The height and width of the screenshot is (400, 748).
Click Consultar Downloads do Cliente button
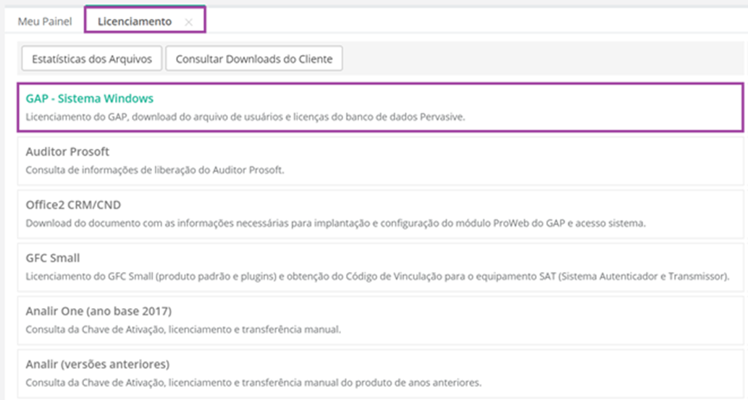(x=253, y=59)
